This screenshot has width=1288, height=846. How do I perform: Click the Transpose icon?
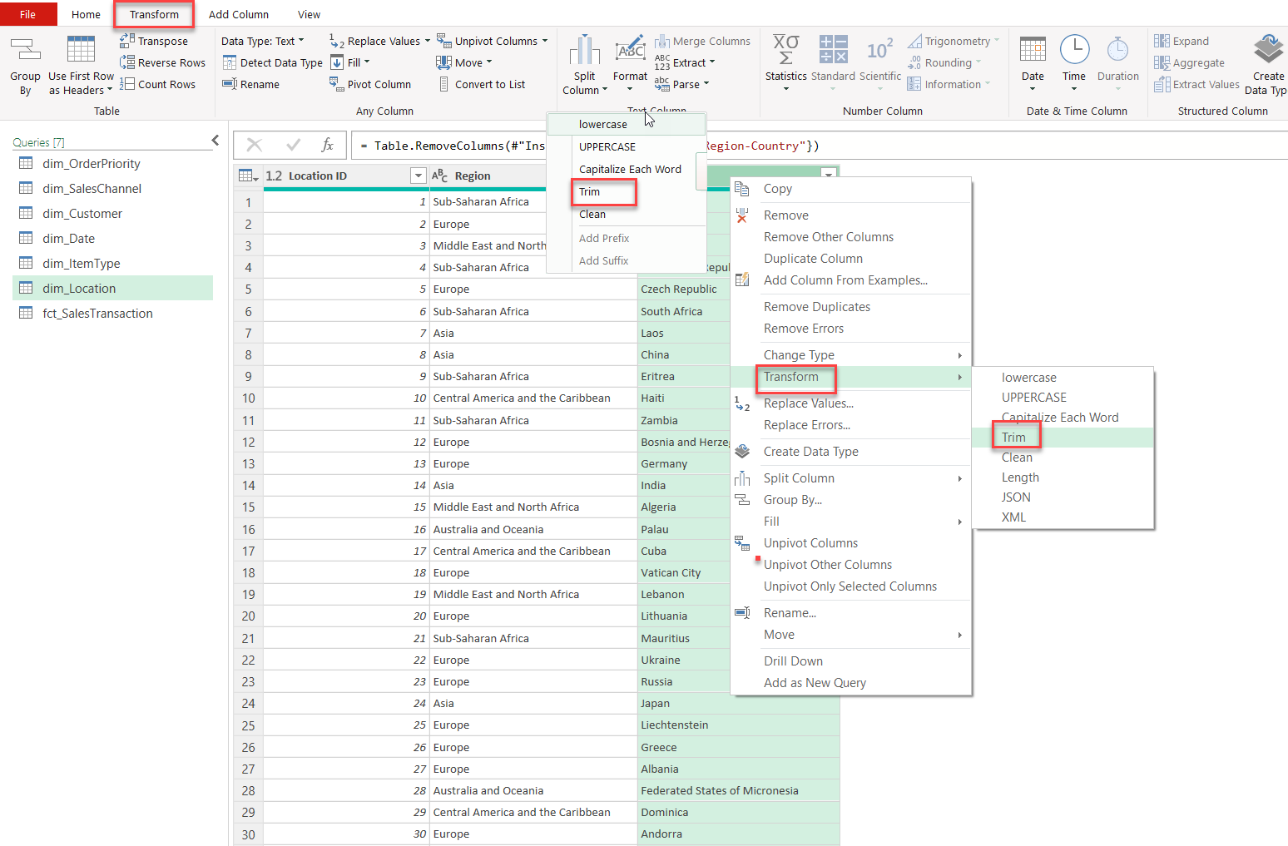coord(127,40)
